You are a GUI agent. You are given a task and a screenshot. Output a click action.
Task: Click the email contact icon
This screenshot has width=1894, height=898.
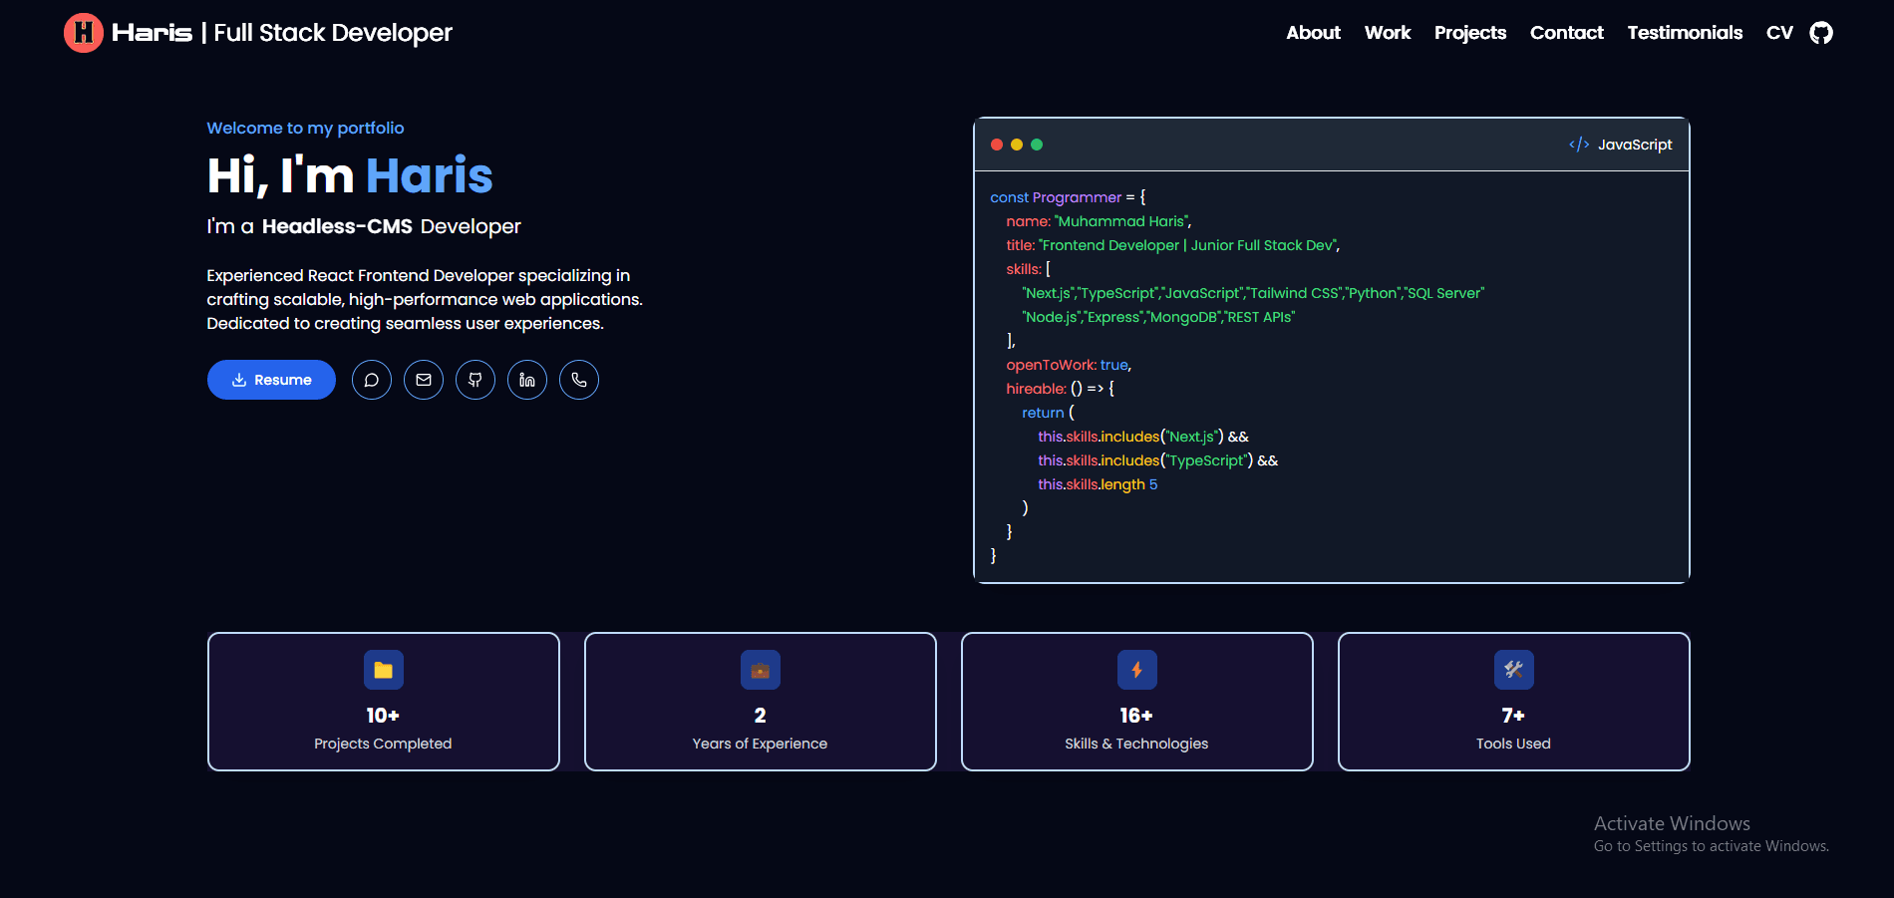[424, 380]
